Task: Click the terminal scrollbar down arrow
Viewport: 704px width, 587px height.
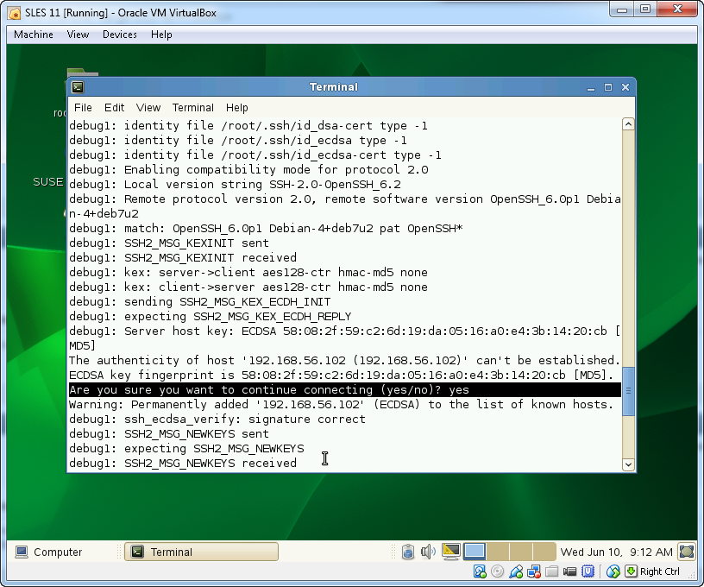Action: 628,464
